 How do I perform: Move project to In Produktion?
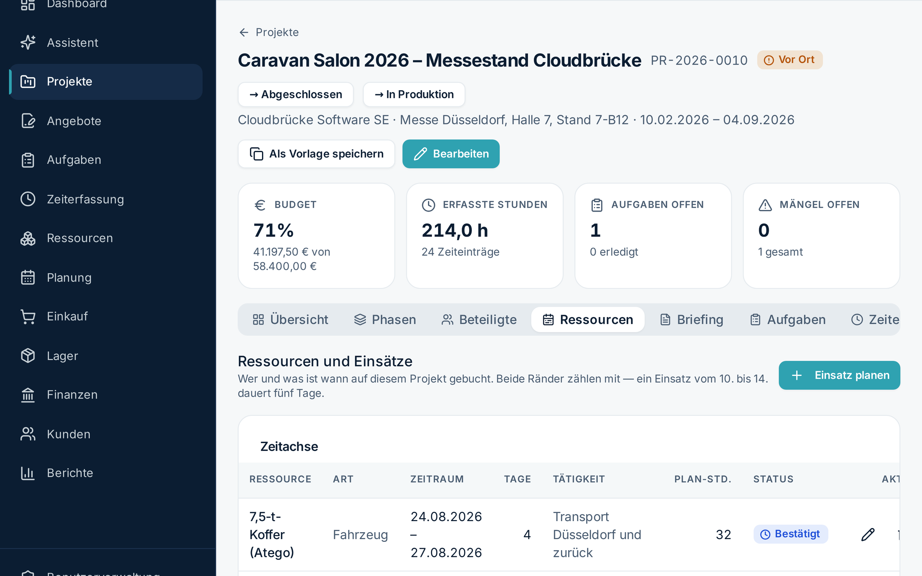pyautogui.click(x=414, y=94)
